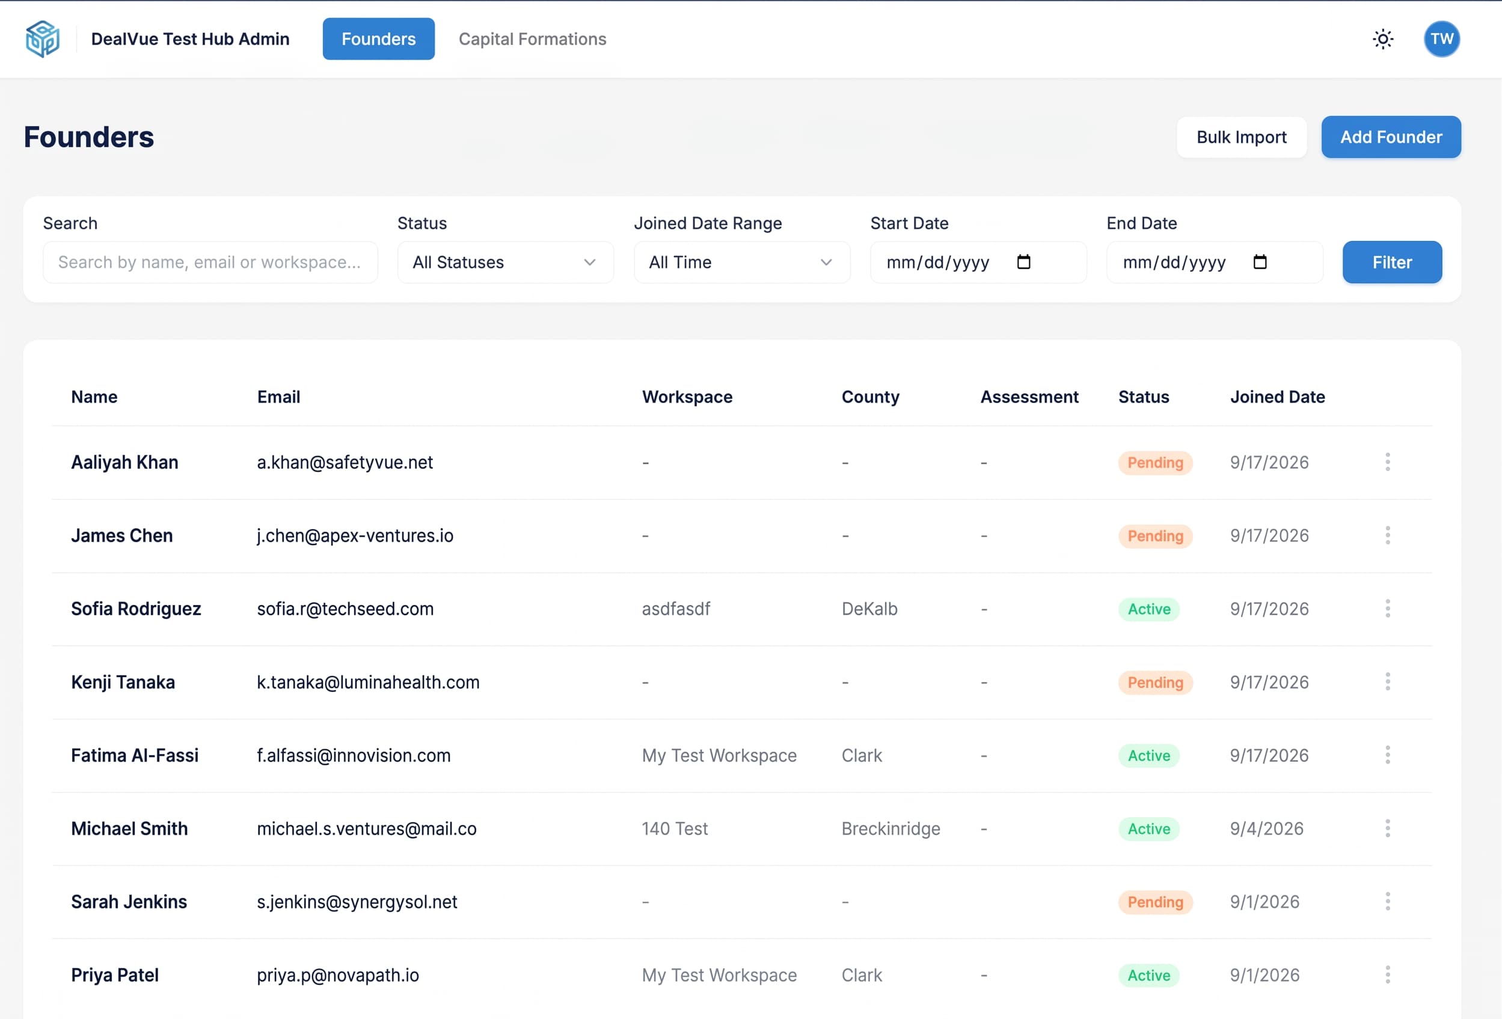Click the DealVue cube logo
Screen dimensions: 1502x1019
[x=43, y=38]
